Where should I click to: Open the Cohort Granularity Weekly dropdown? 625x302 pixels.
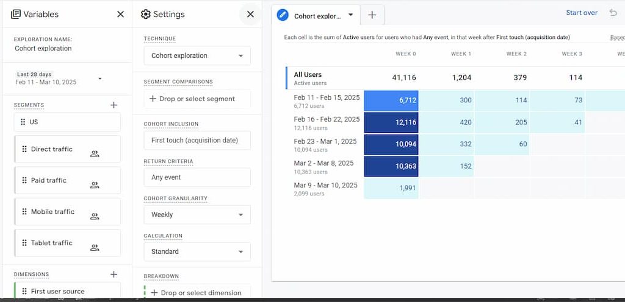click(x=197, y=214)
